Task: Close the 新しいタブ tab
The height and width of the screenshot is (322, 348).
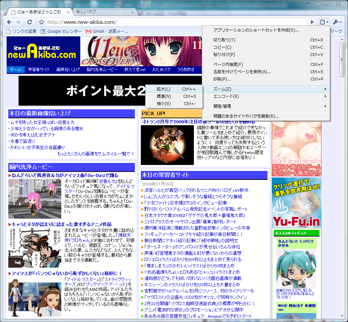Action: coord(133,12)
